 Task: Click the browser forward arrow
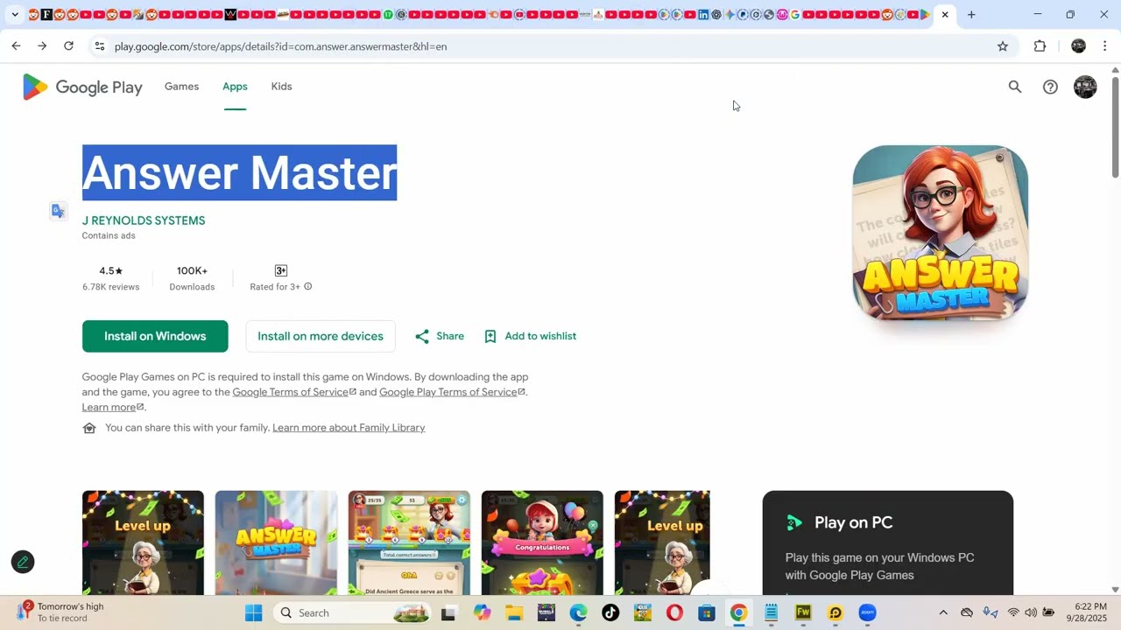(42, 46)
